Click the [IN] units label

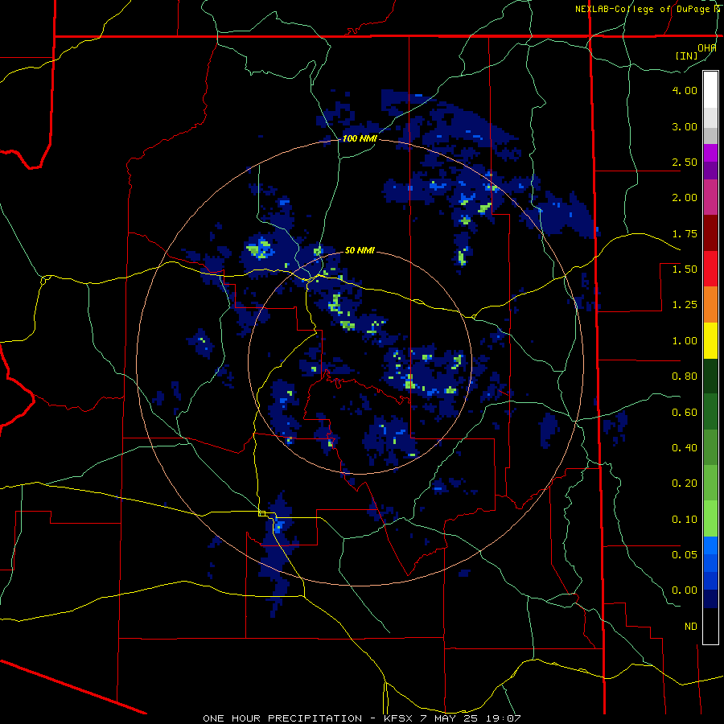687,56
